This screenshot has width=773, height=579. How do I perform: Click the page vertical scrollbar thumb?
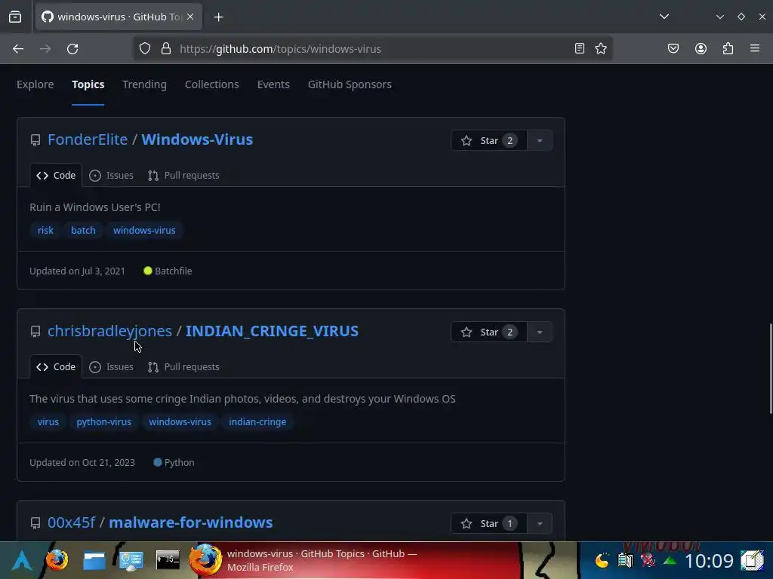click(x=771, y=368)
